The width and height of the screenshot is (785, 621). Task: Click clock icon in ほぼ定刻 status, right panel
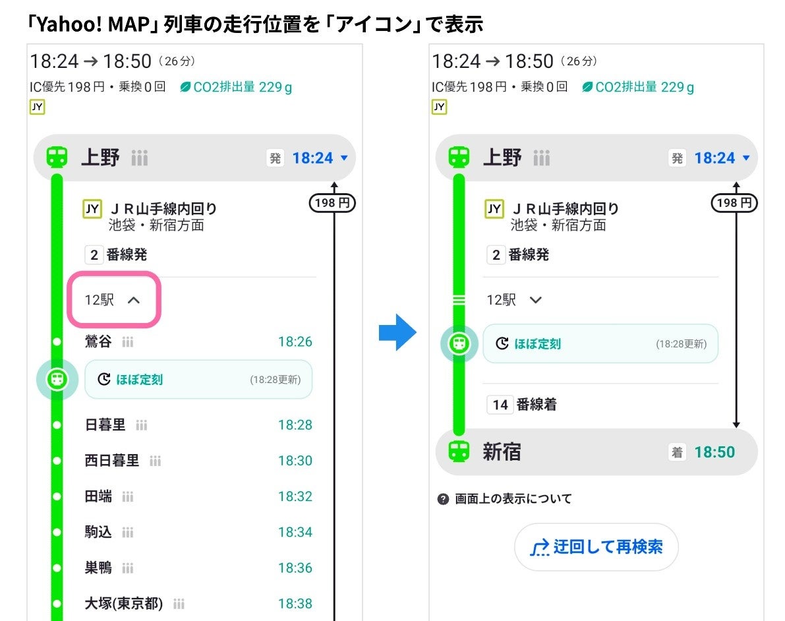pos(502,343)
